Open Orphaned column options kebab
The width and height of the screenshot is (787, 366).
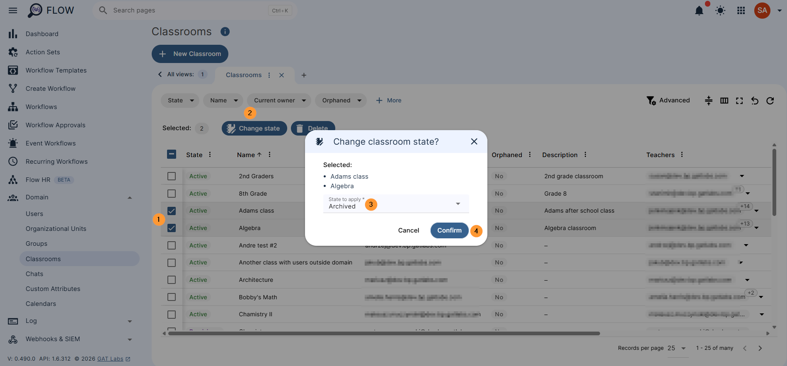pyautogui.click(x=530, y=155)
